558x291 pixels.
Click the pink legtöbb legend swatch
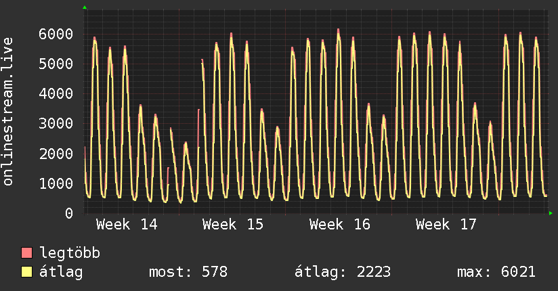pos(26,253)
